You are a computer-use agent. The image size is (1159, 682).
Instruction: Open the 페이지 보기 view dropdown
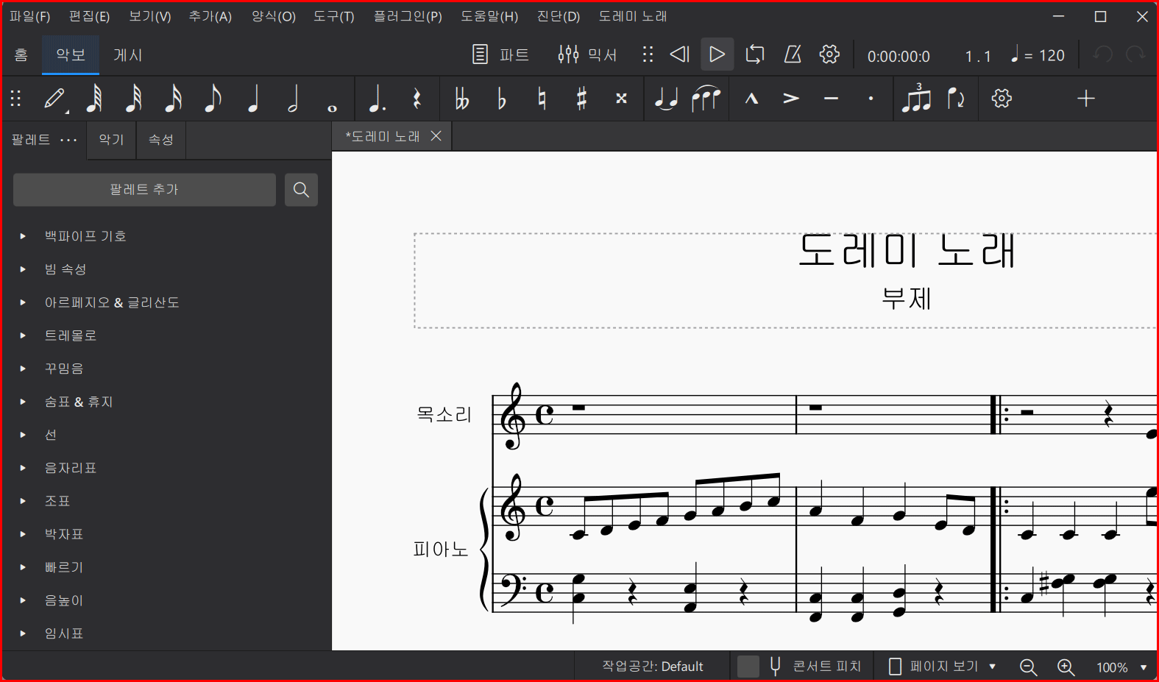943,667
